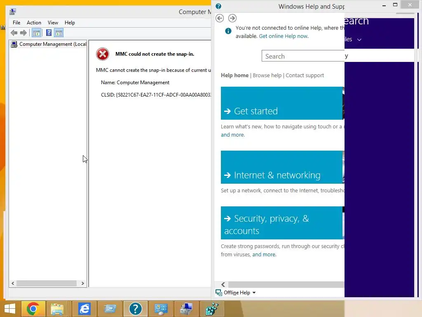Click left arrow of console tree scrollbar

pos(13,283)
